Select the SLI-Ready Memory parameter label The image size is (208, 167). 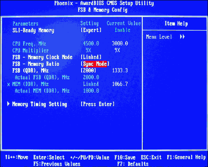[33, 30]
